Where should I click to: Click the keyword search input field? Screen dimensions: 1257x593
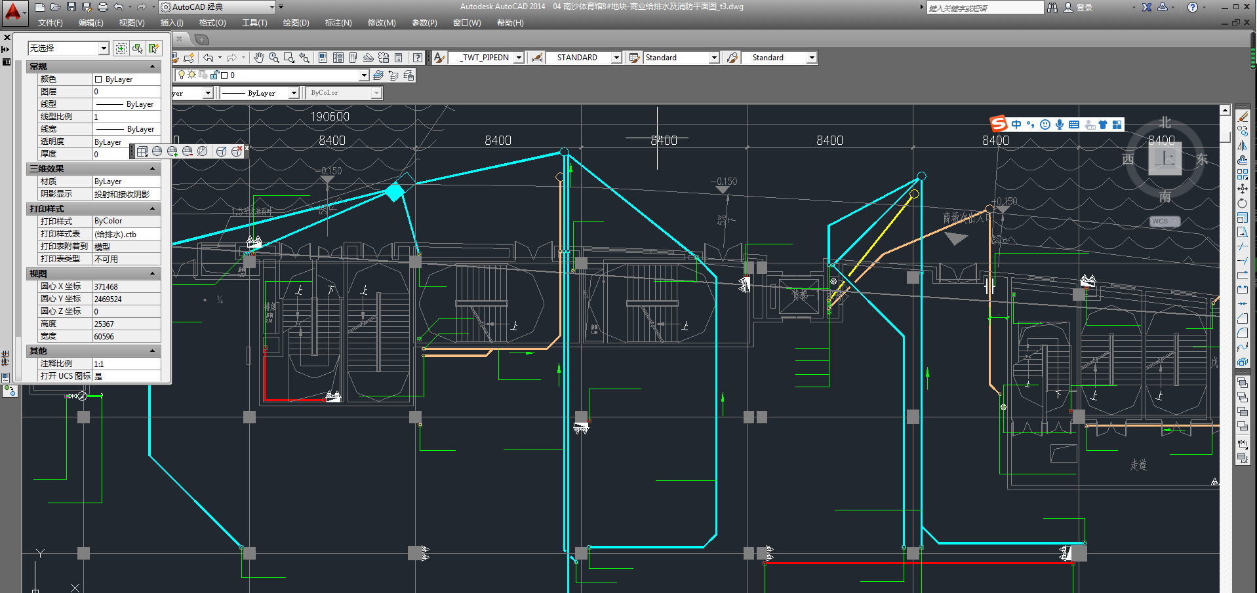984,8
